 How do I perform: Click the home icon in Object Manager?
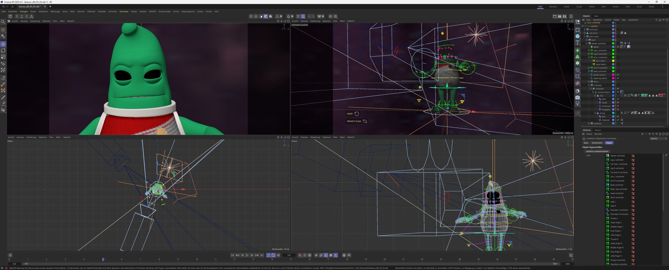click(x=660, y=20)
